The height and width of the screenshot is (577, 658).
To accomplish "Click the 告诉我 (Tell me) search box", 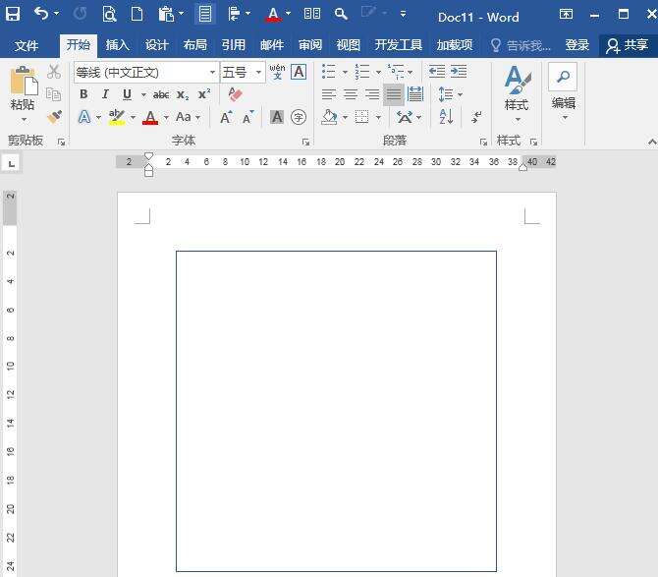I will point(522,45).
